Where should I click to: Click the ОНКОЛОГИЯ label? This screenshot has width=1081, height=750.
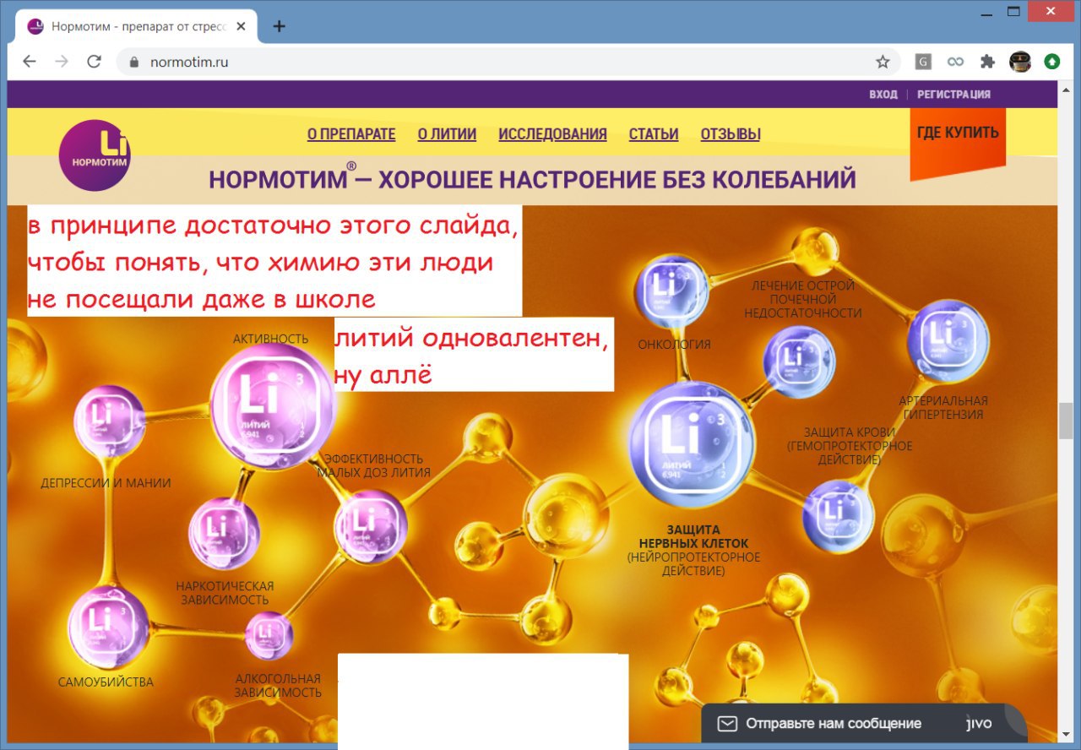[x=674, y=345]
